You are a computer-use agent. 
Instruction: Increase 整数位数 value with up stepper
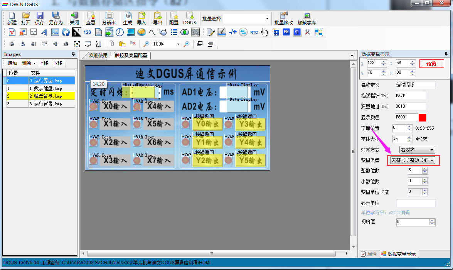coord(425,169)
